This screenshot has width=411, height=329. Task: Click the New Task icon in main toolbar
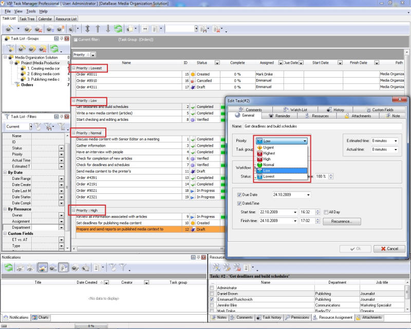(x=10, y=29)
